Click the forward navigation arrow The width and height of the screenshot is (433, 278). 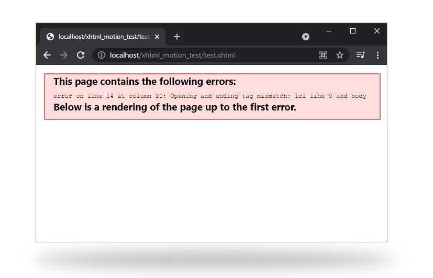pyautogui.click(x=64, y=55)
